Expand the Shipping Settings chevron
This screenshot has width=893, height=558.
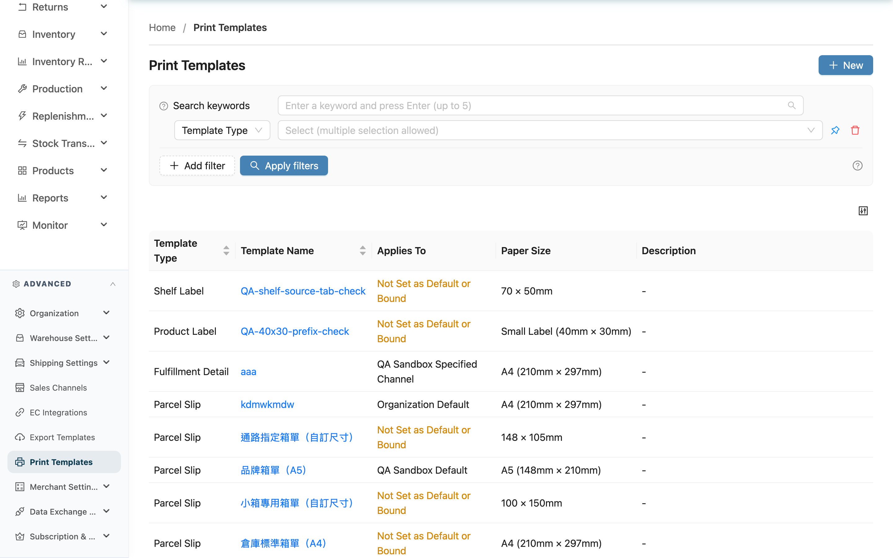pyautogui.click(x=107, y=362)
